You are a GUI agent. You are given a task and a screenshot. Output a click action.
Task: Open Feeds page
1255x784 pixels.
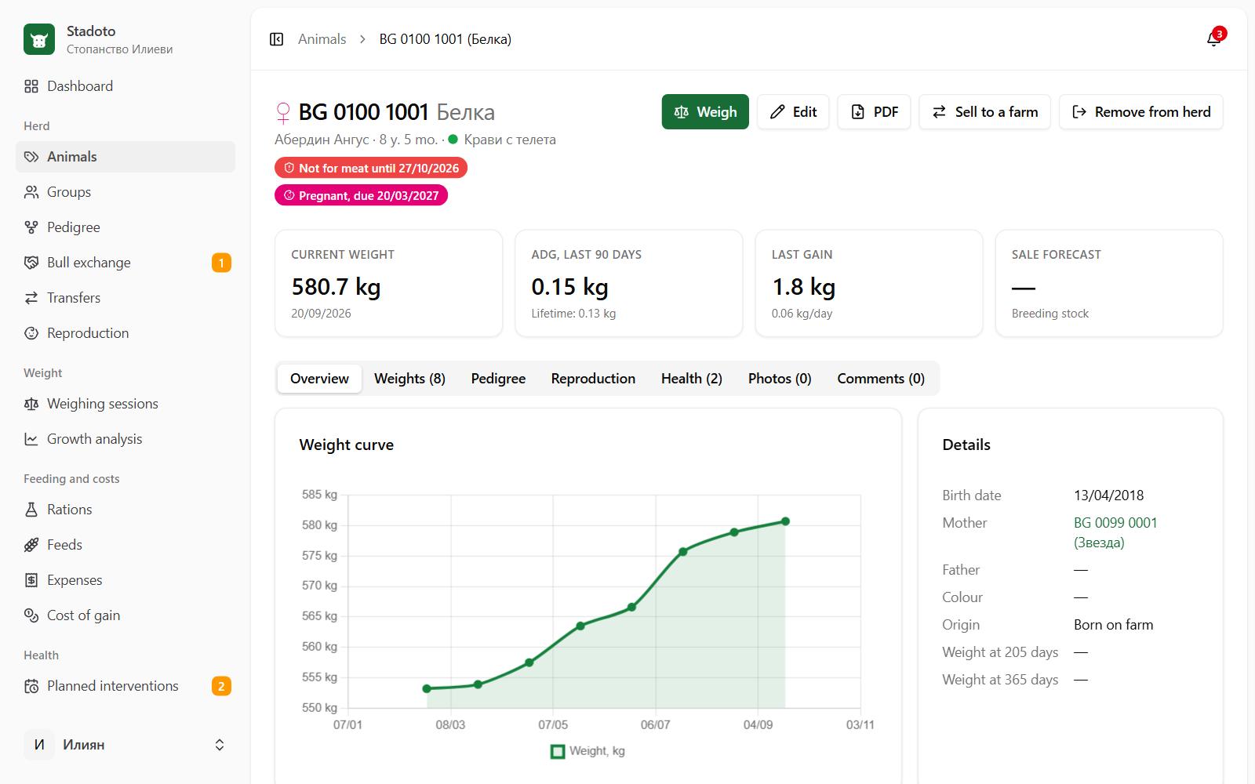click(125, 545)
